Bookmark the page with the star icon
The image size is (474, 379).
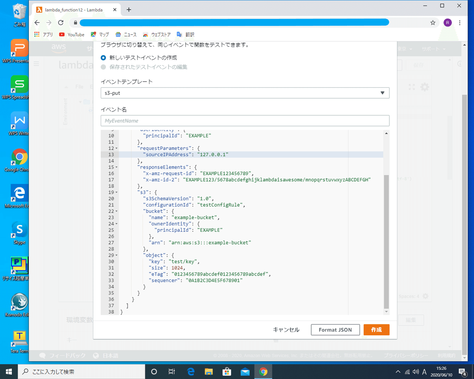point(433,23)
